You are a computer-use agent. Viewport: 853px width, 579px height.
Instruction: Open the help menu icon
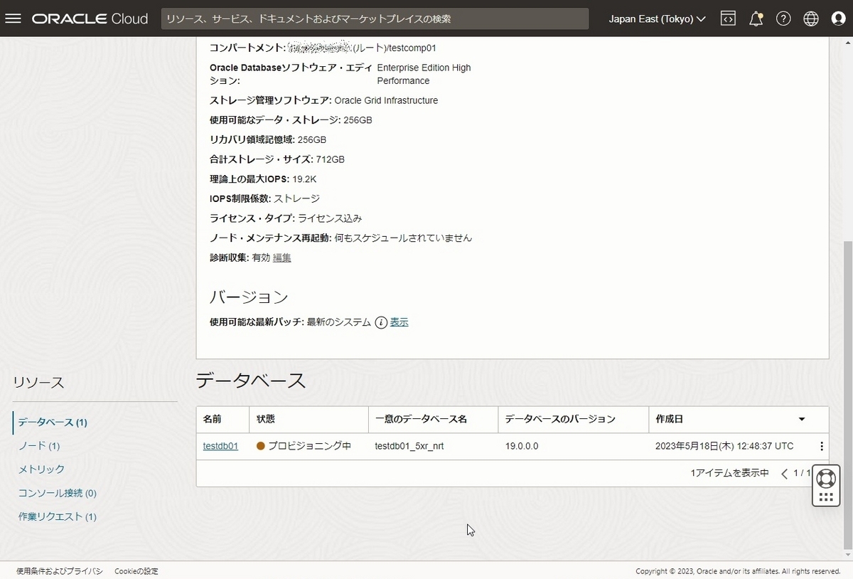pos(783,18)
